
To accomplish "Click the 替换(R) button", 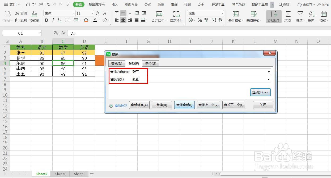I will (162, 105).
